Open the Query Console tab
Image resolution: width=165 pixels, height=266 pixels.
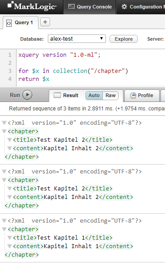90,7
